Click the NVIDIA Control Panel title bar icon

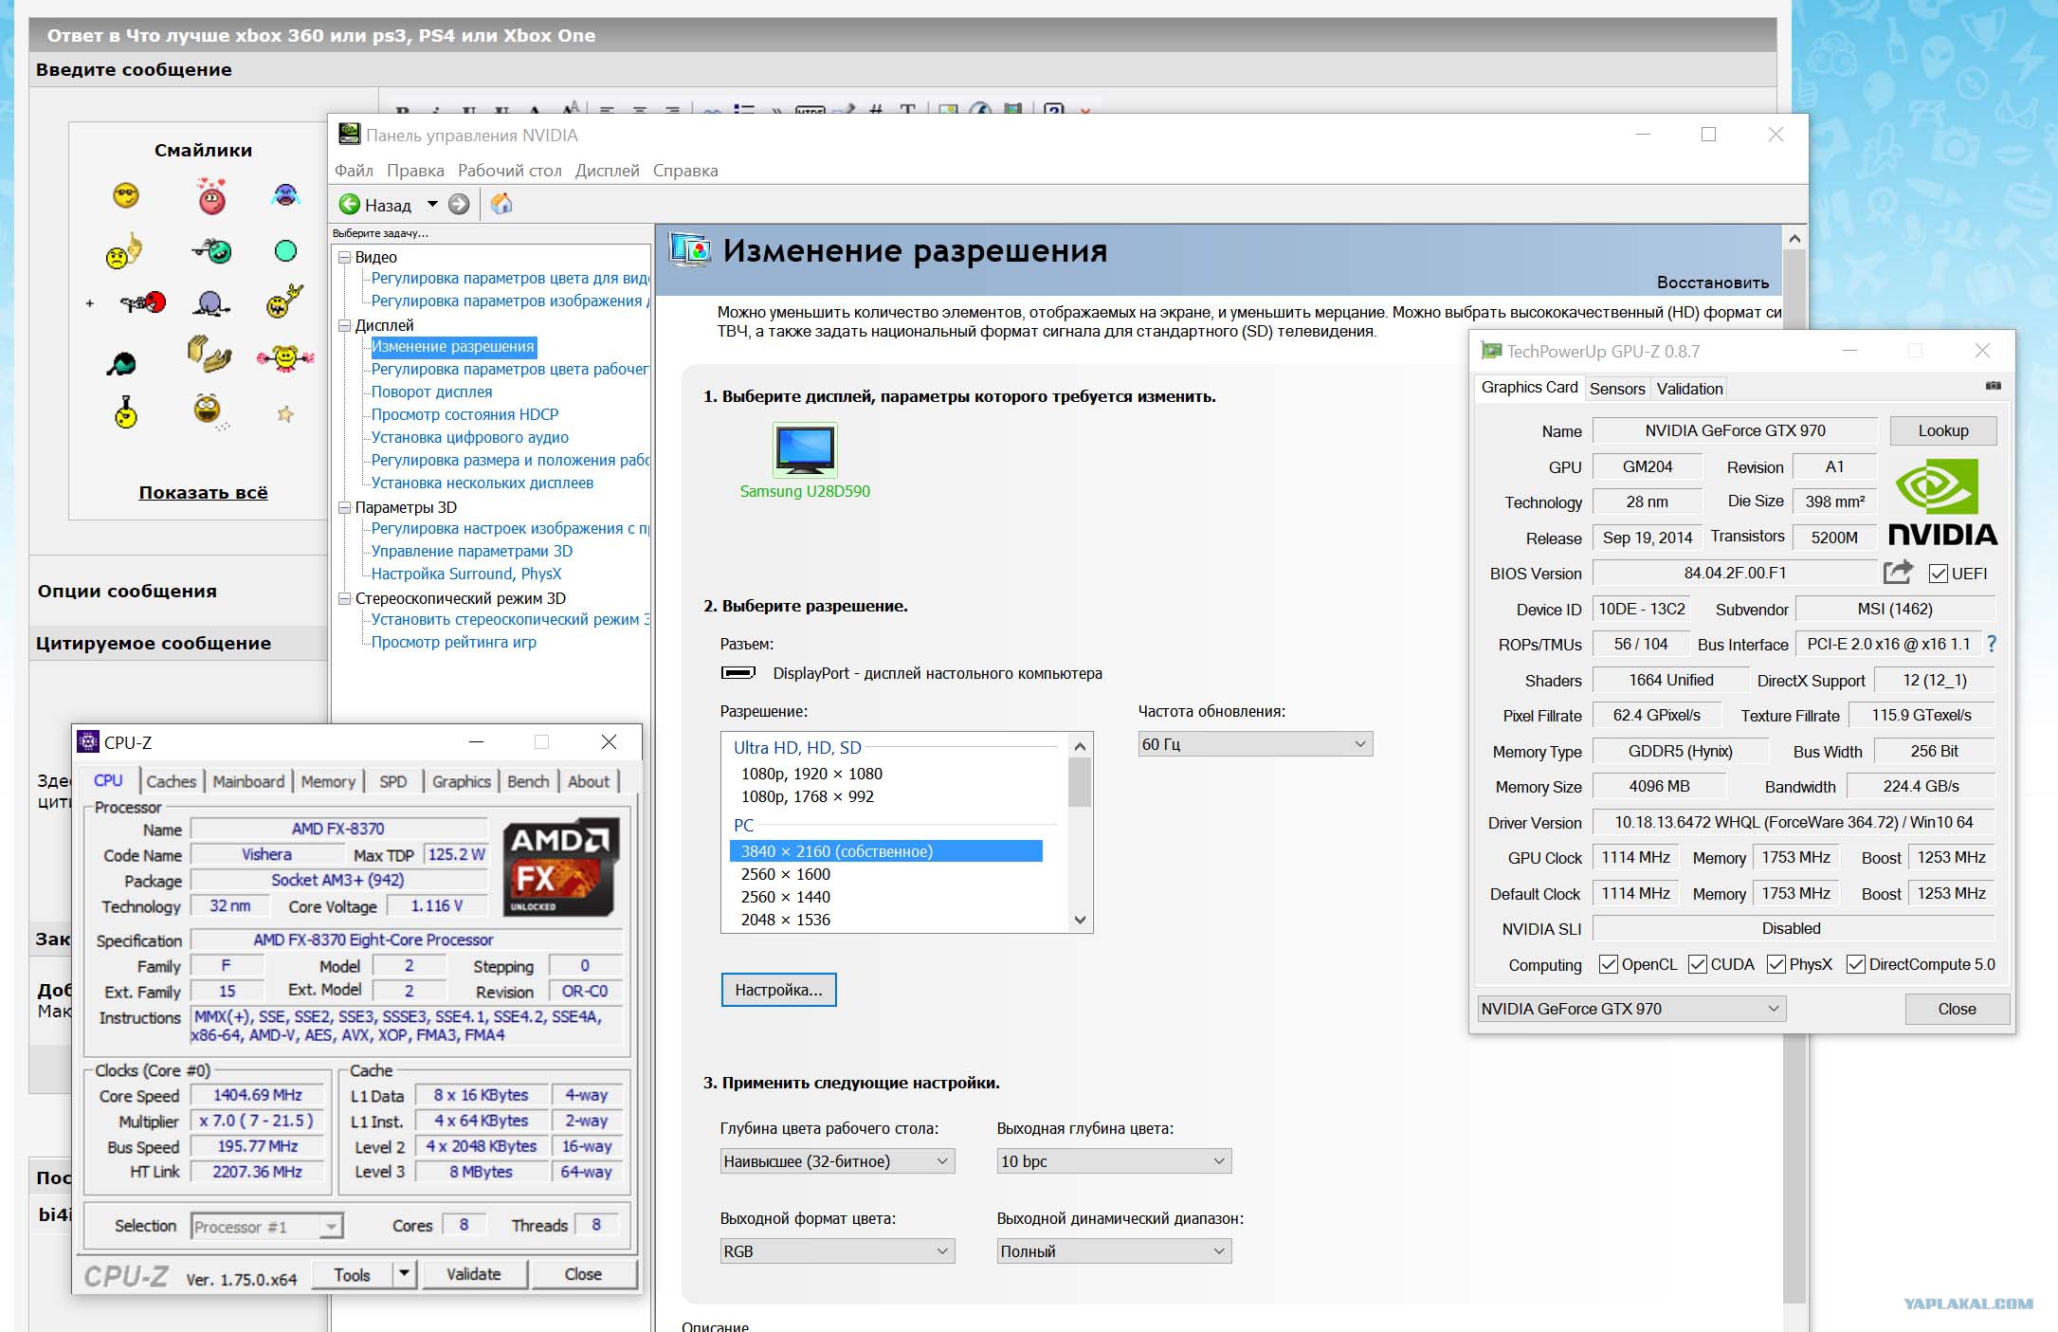(x=349, y=135)
